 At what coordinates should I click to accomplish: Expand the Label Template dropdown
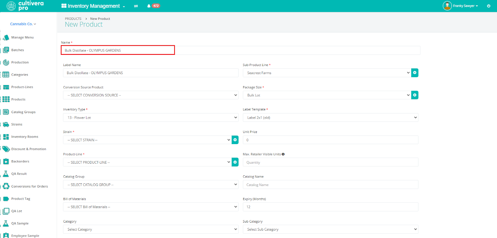331,117
